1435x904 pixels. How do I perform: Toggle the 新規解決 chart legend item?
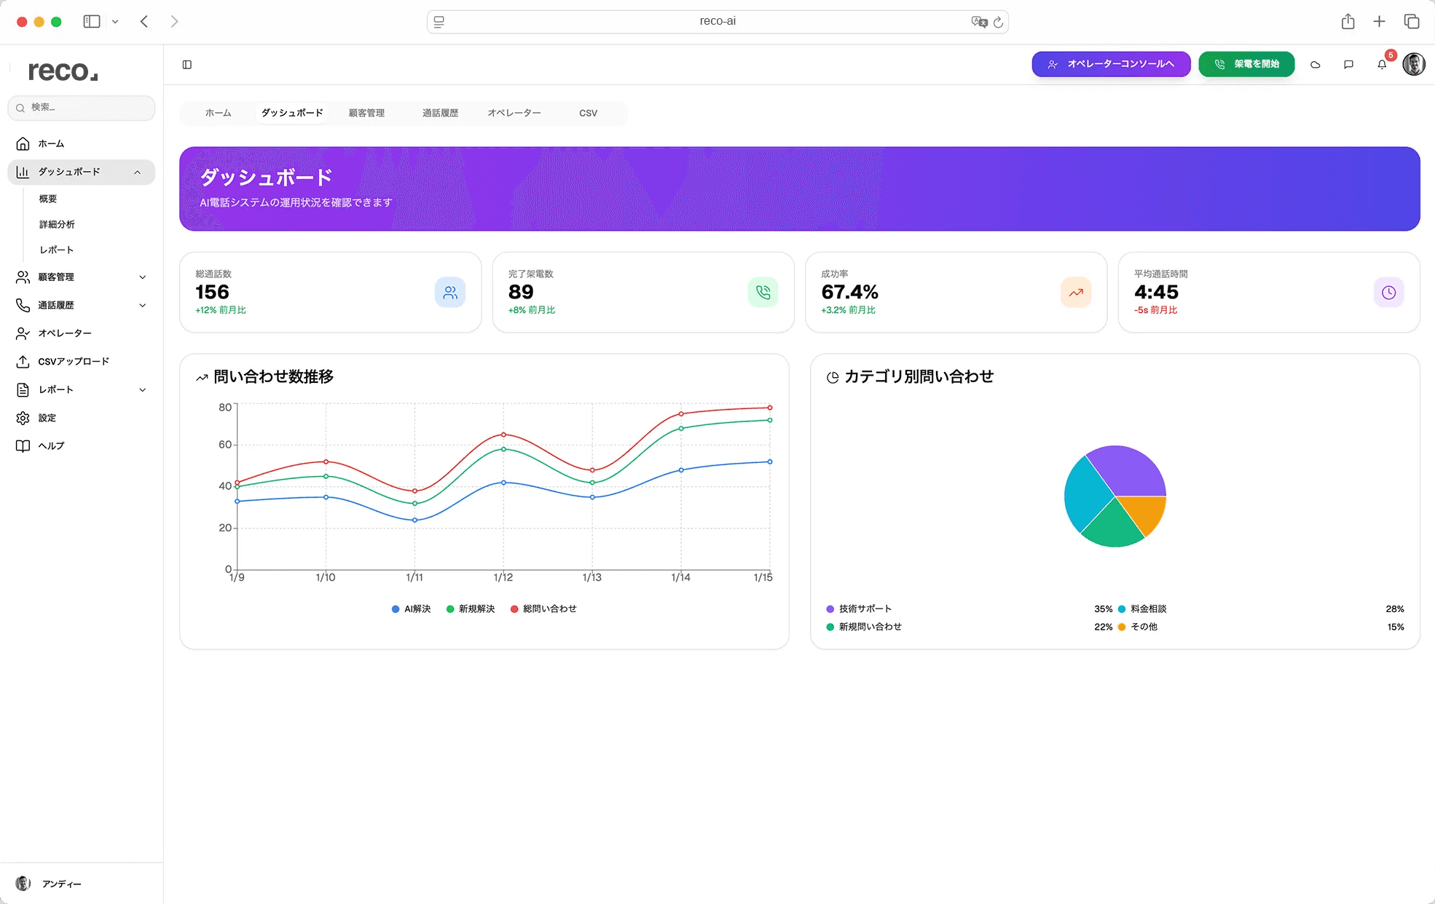pos(471,608)
